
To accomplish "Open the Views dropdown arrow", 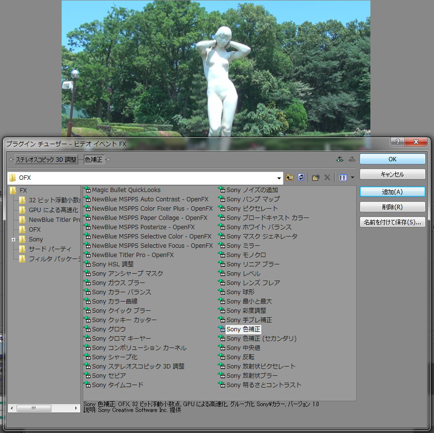I will click(352, 177).
